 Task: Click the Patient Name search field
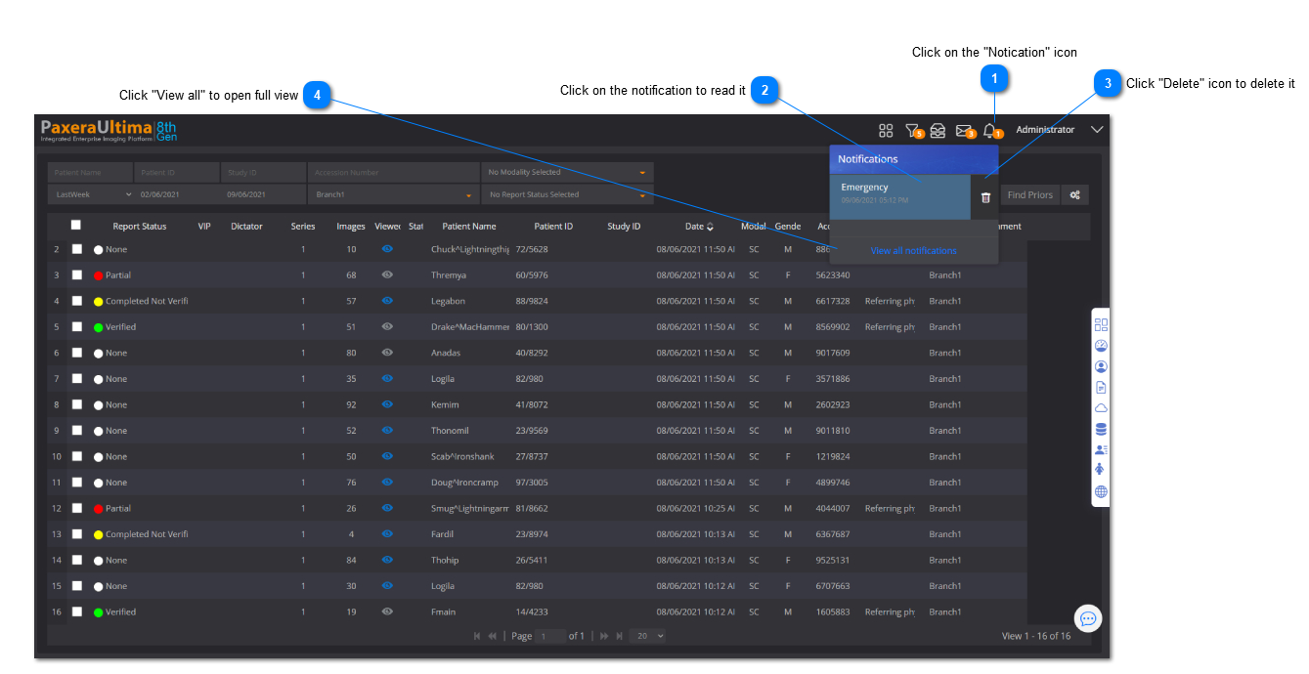click(x=90, y=173)
